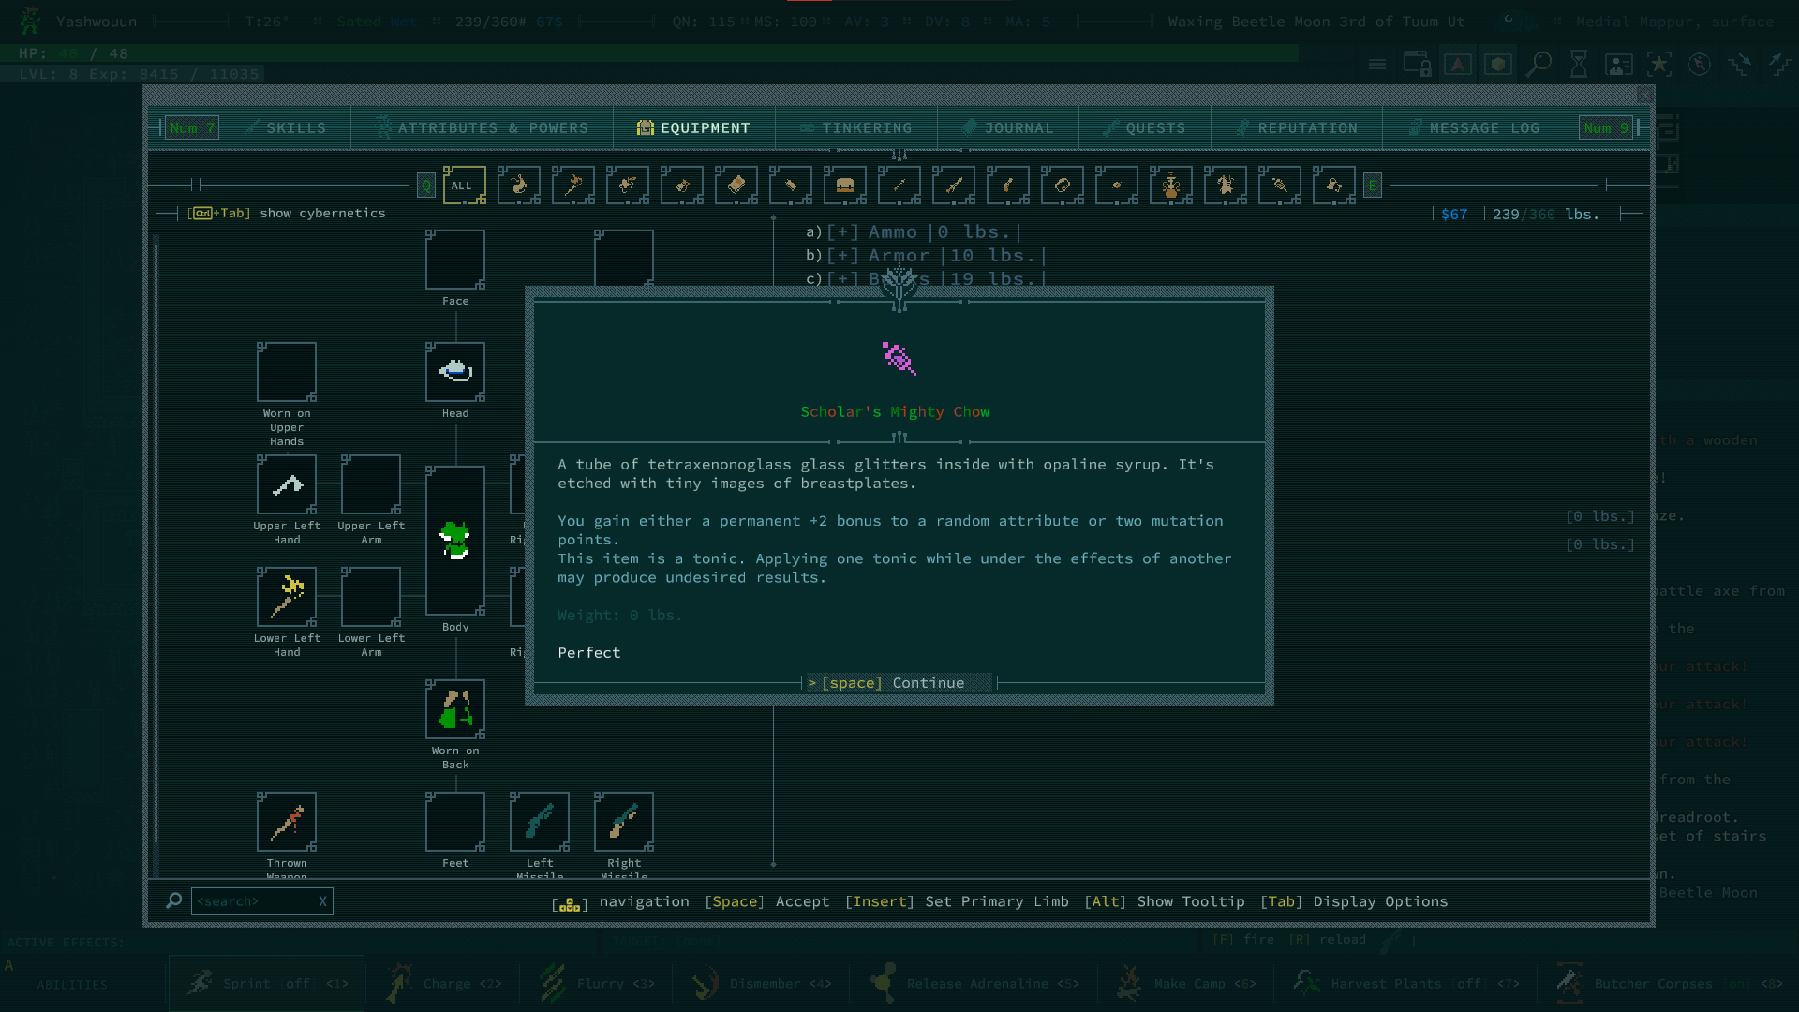Open the Attributes & Powers tab
This screenshot has height=1012, width=1799.
[x=483, y=128]
